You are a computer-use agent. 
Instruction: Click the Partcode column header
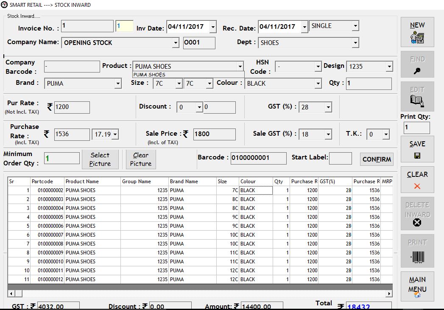point(47,182)
